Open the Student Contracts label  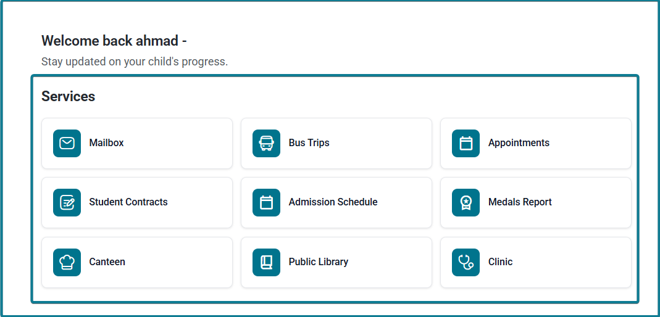click(x=128, y=202)
